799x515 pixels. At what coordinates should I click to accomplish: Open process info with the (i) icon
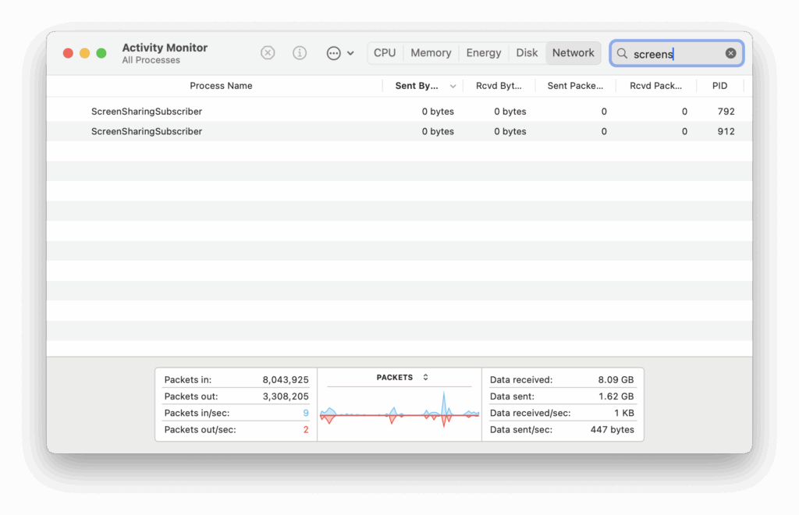pos(300,53)
